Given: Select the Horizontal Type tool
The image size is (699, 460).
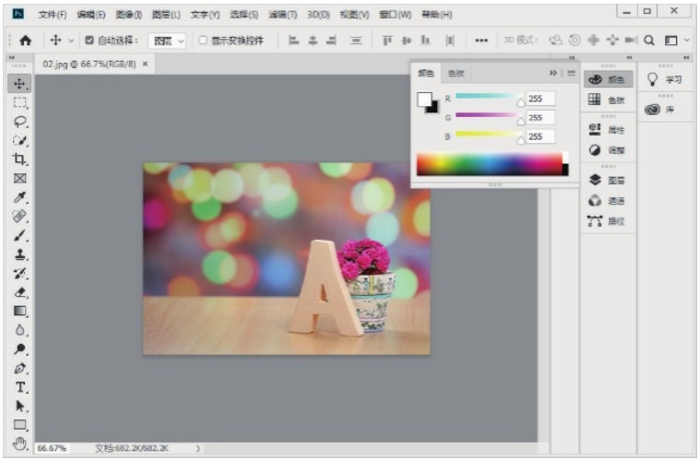Looking at the screenshot, I should coord(20,387).
